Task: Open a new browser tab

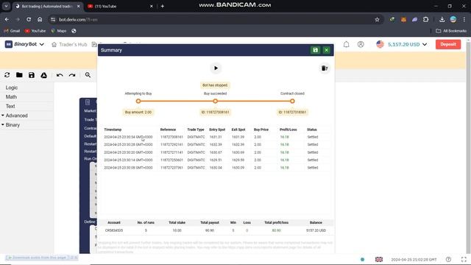Action: tap(162, 6)
